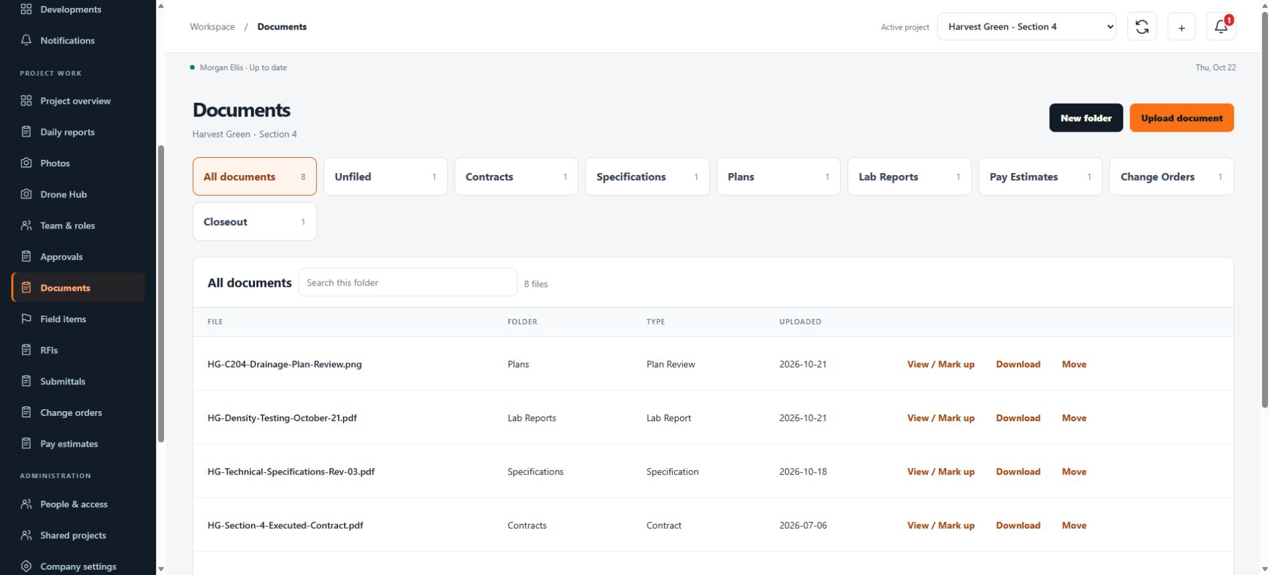
Task: Click file name HG-Section-4-Executed-Contract.pdf
Action: 285,526
